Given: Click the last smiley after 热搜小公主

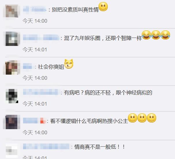Looking at the screenshot, I should (x=152, y=118).
